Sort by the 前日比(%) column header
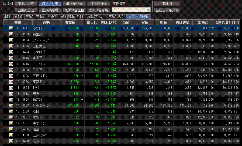The image size is (242, 146). 109,22
